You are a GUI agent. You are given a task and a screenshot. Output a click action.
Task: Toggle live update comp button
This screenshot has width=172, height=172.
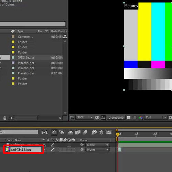54,132
